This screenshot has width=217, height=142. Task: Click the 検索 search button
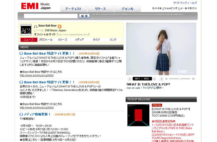click(x=84, y=16)
